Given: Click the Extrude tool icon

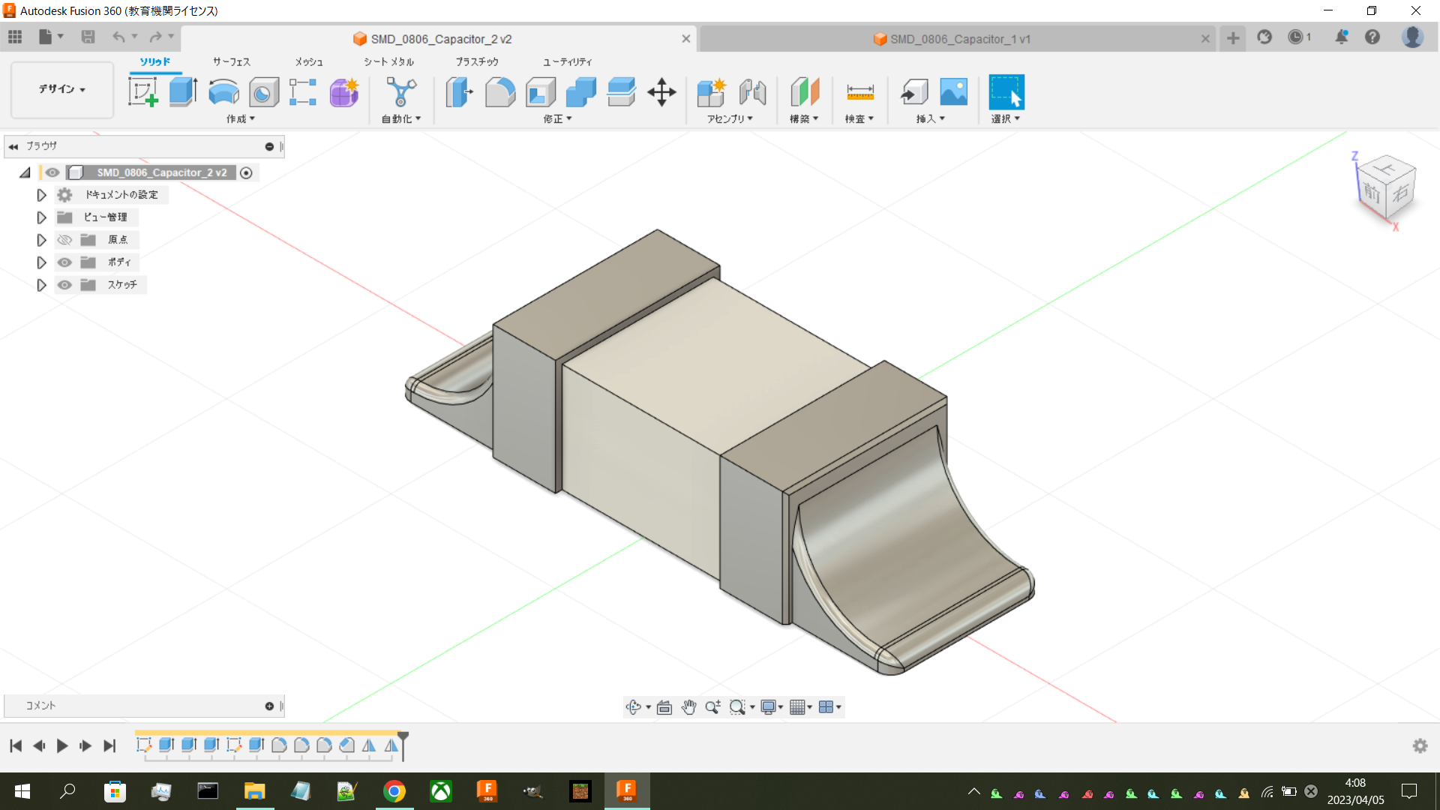Looking at the screenshot, I should (x=183, y=92).
